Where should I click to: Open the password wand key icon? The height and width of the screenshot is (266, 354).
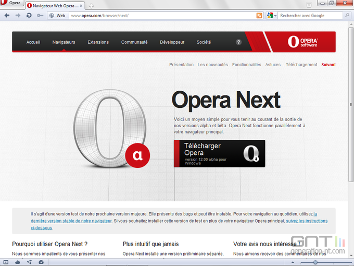click(40, 15)
